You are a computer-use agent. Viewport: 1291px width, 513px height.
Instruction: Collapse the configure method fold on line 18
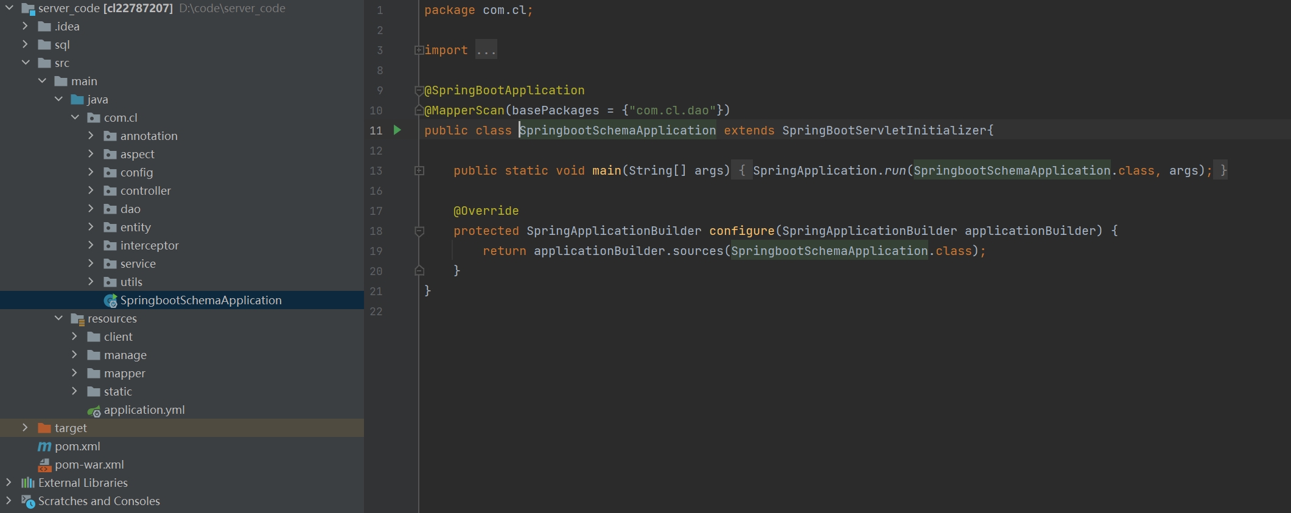(419, 231)
